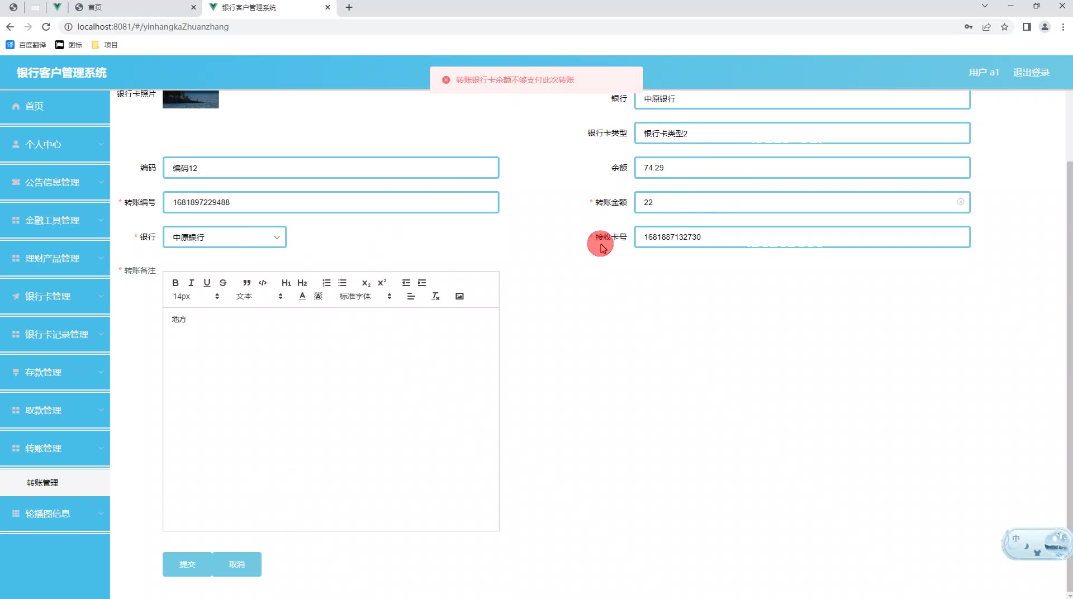This screenshot has width=1073, height=599.
Task: Open the browser profile icon
Action: pos(1044,27)
